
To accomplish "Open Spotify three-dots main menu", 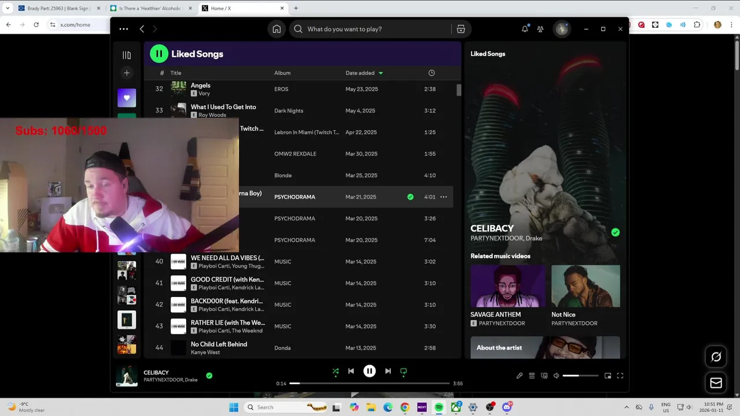I will 124,29.
